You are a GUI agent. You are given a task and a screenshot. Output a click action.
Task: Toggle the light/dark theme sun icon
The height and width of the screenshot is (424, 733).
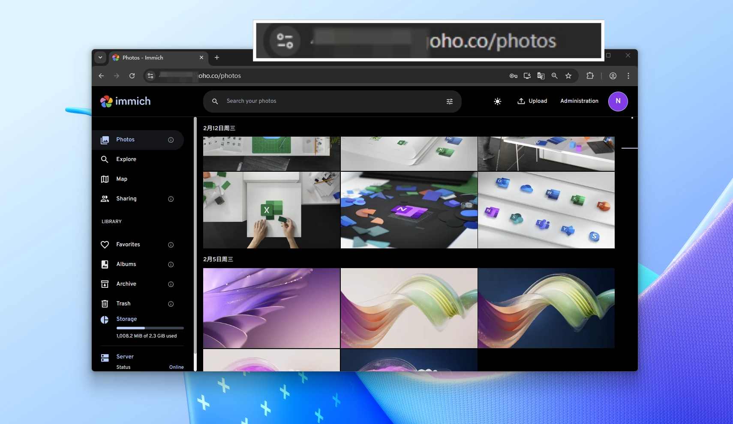(x=497, y=102)
